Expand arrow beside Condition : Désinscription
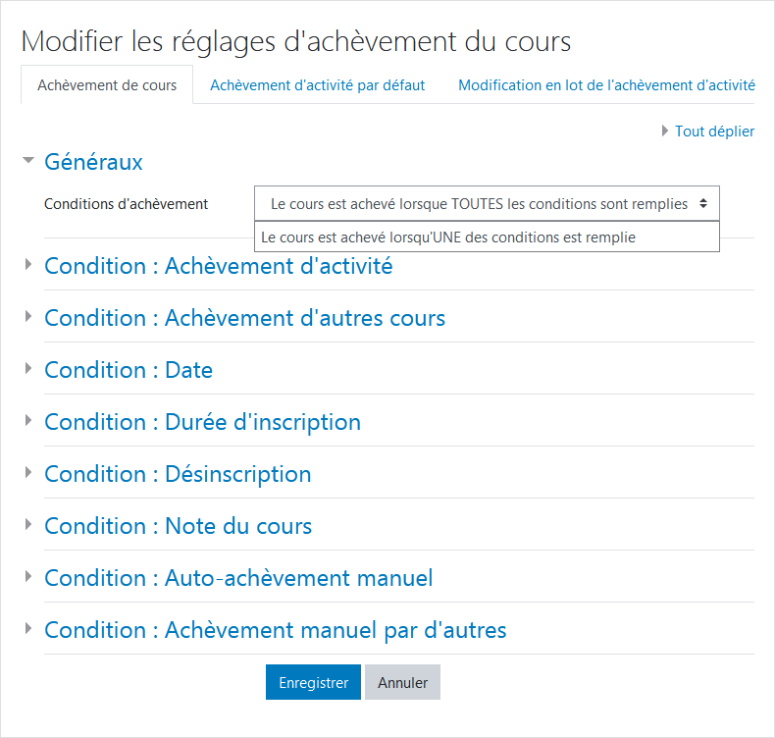 (x=28, y=473)
